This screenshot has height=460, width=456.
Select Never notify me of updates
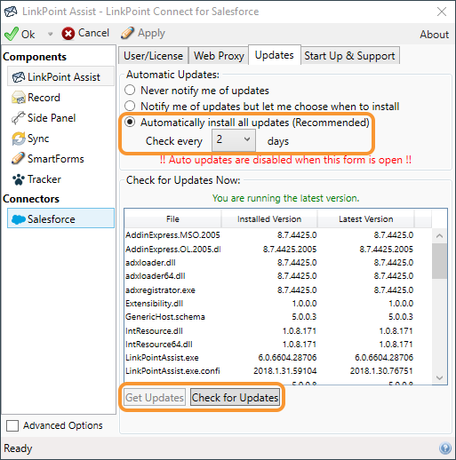click(x=130, y=90)
